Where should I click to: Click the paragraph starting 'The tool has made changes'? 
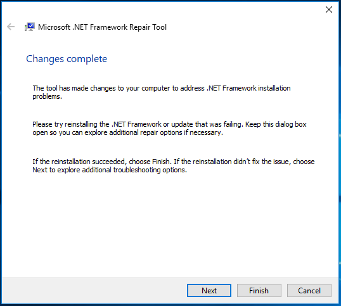pos(162,92)
